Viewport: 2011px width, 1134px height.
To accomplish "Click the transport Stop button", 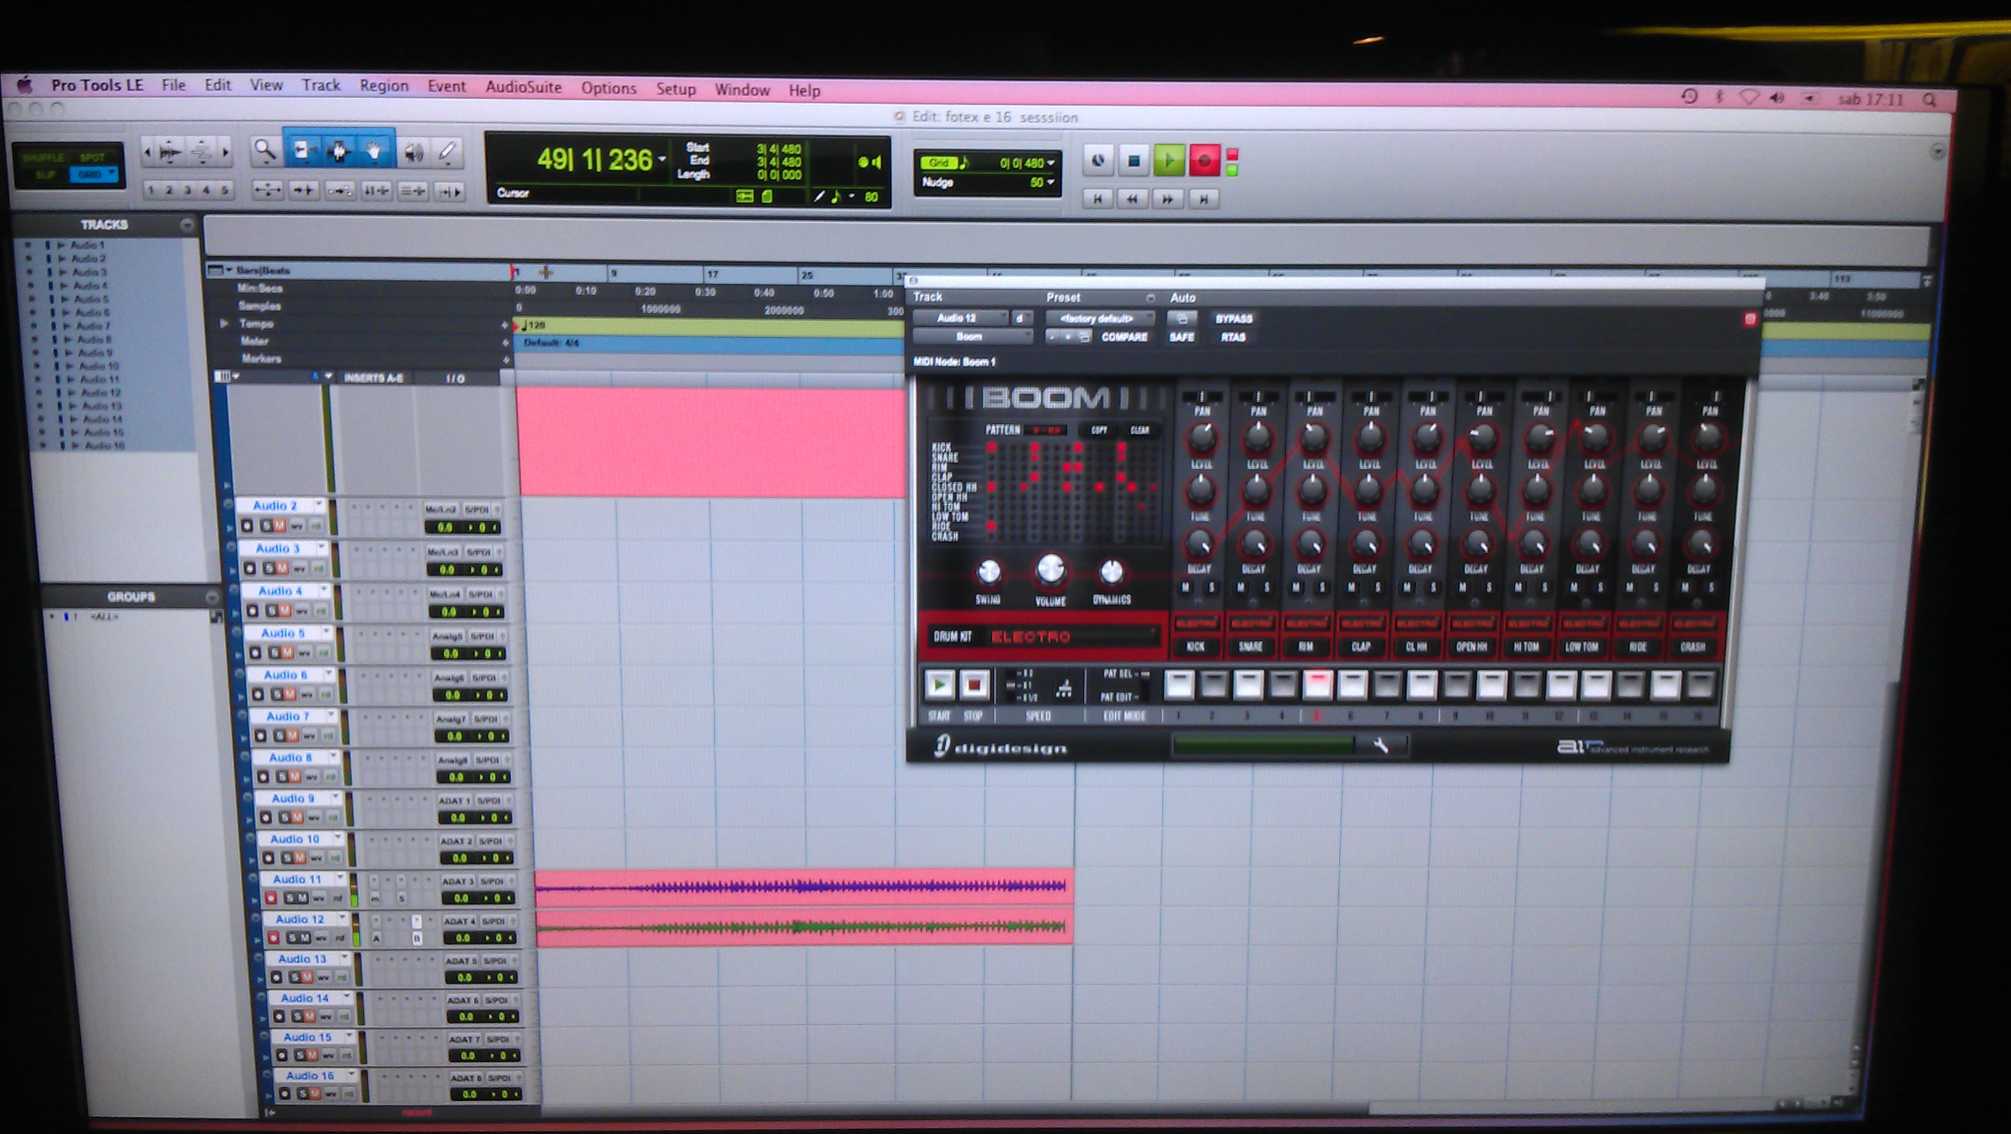I will 1134,161.
